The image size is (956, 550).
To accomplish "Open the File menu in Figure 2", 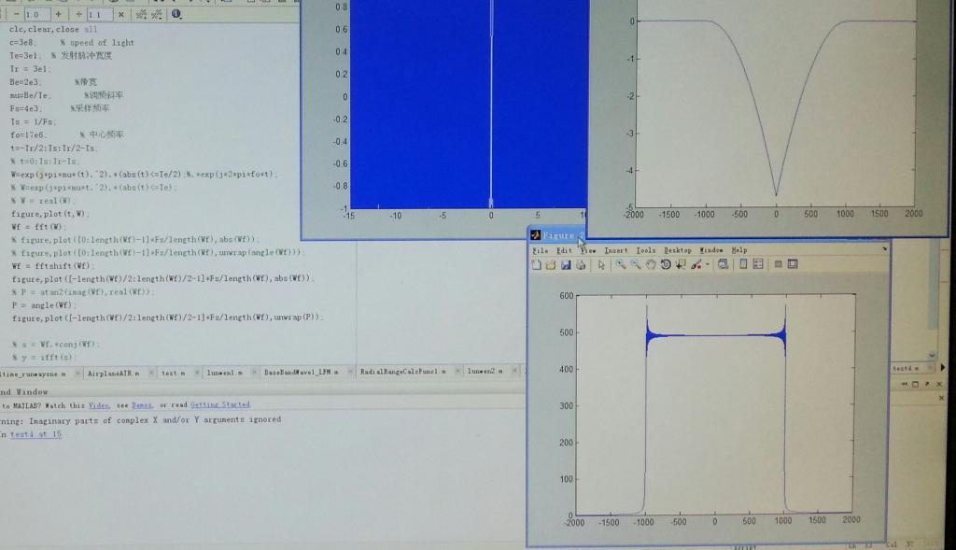I will (x=541, y=250).
